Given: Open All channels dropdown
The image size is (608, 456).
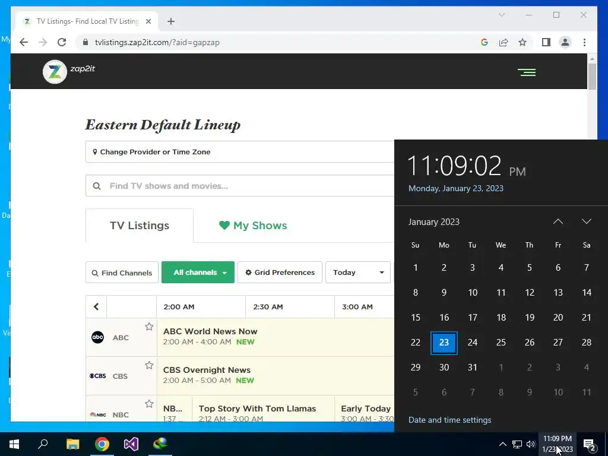Looking at the screenshot, I should click(198, 272).
